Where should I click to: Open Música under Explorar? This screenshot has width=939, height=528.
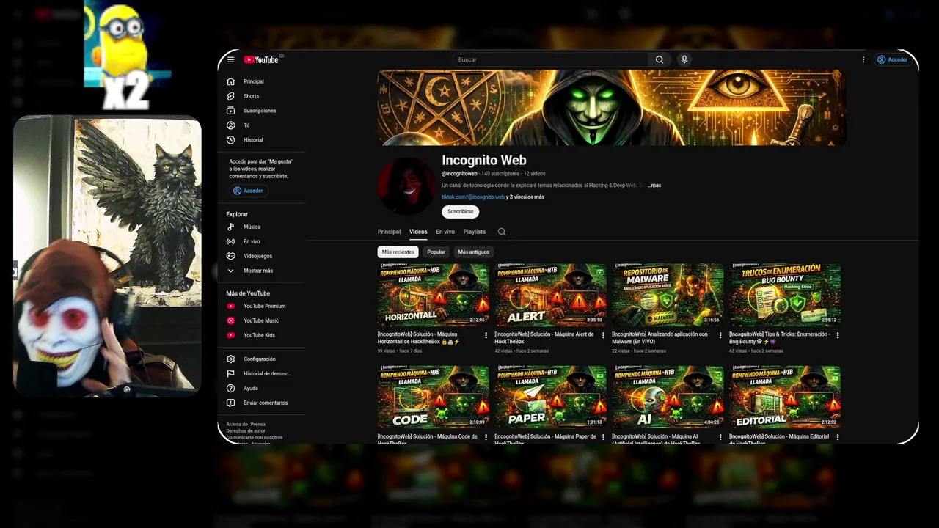(x=254, y=227)
